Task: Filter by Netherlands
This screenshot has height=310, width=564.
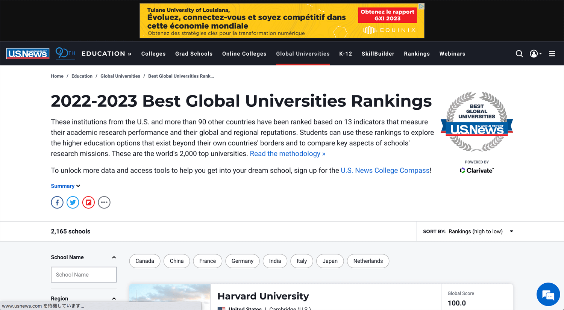Action: point(368,261)
